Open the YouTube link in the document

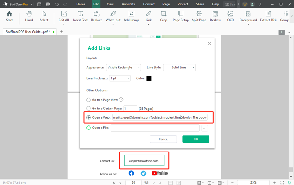(160, 173)
